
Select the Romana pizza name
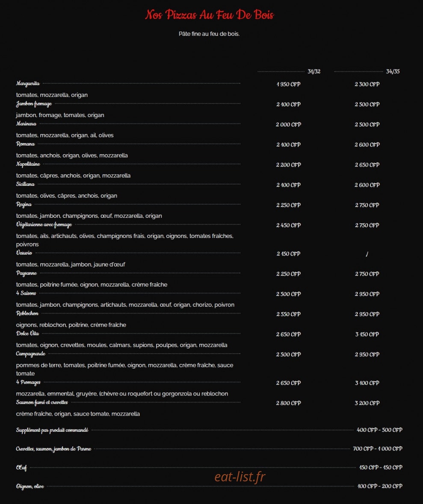point(25,144)
